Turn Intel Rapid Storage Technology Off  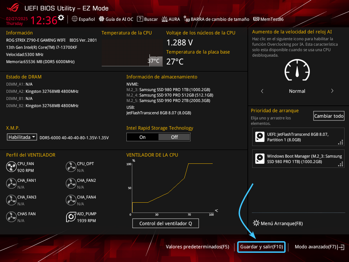[174, 137]
